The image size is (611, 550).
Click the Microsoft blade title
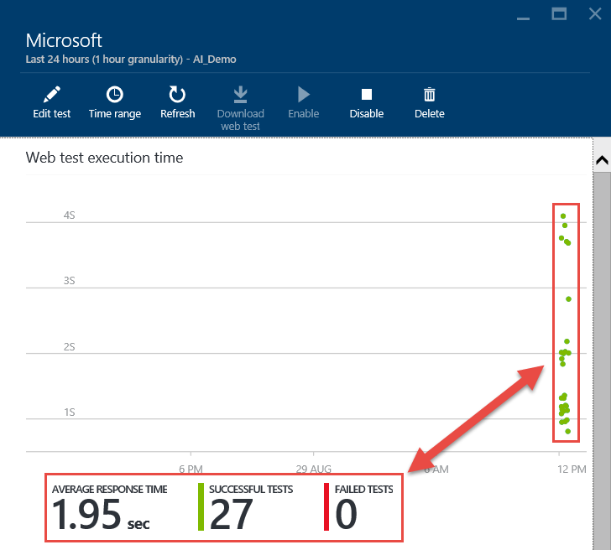point(64,40)
